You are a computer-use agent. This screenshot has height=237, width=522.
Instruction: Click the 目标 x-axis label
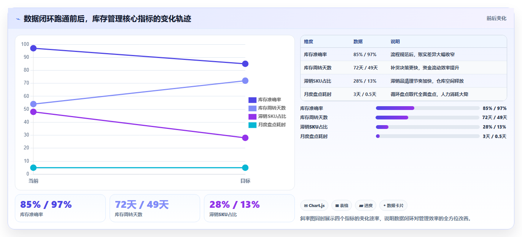click(245, 181)
